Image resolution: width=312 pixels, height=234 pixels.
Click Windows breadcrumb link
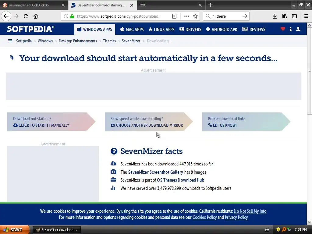tap(45, 41)
